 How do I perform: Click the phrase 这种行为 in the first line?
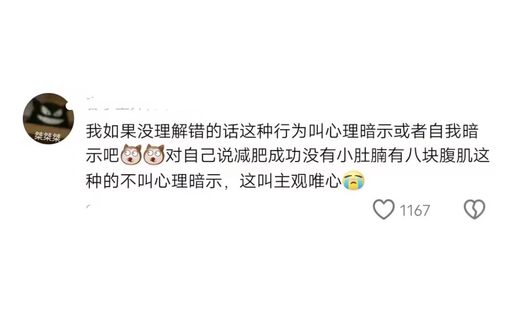pyautogui.click(x=274, y=131)
